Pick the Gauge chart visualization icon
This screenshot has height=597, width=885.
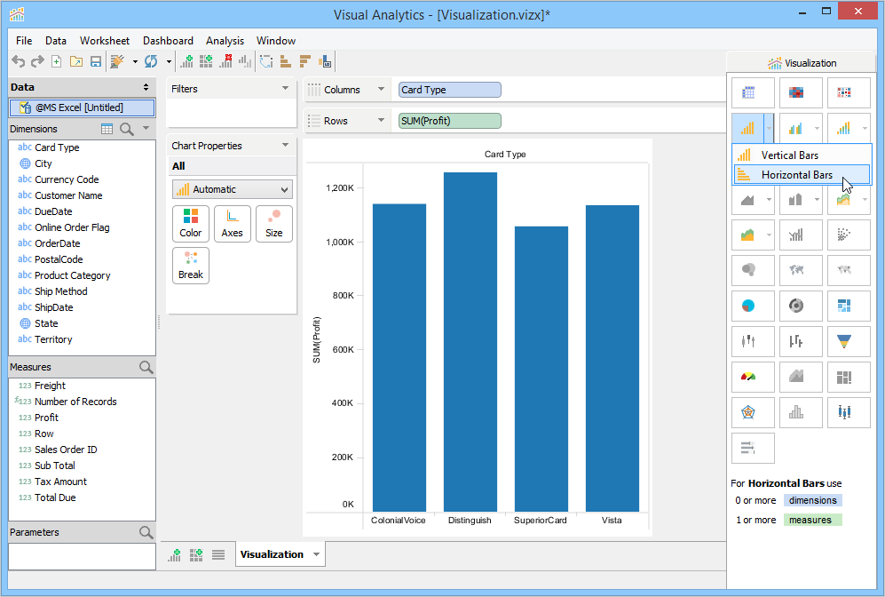748,377
